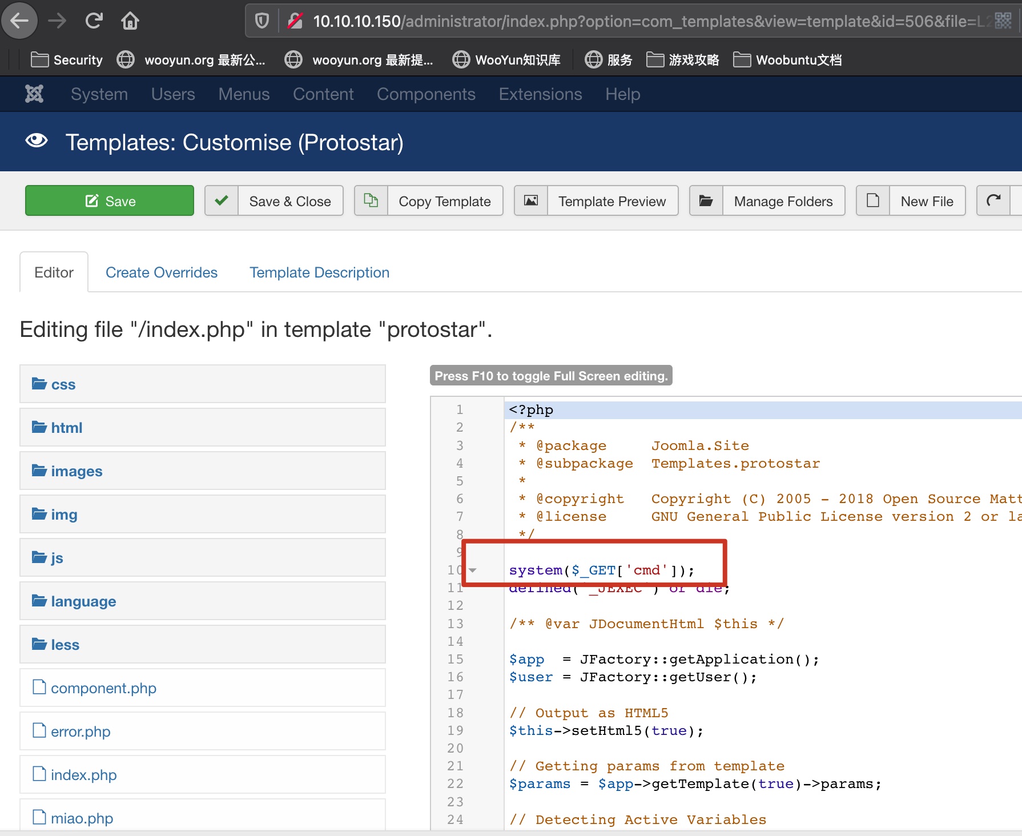This screenshot has height=836, width=1022.
Task: Click line number 15 in editor gutter
Action: [x=455, y=659]
